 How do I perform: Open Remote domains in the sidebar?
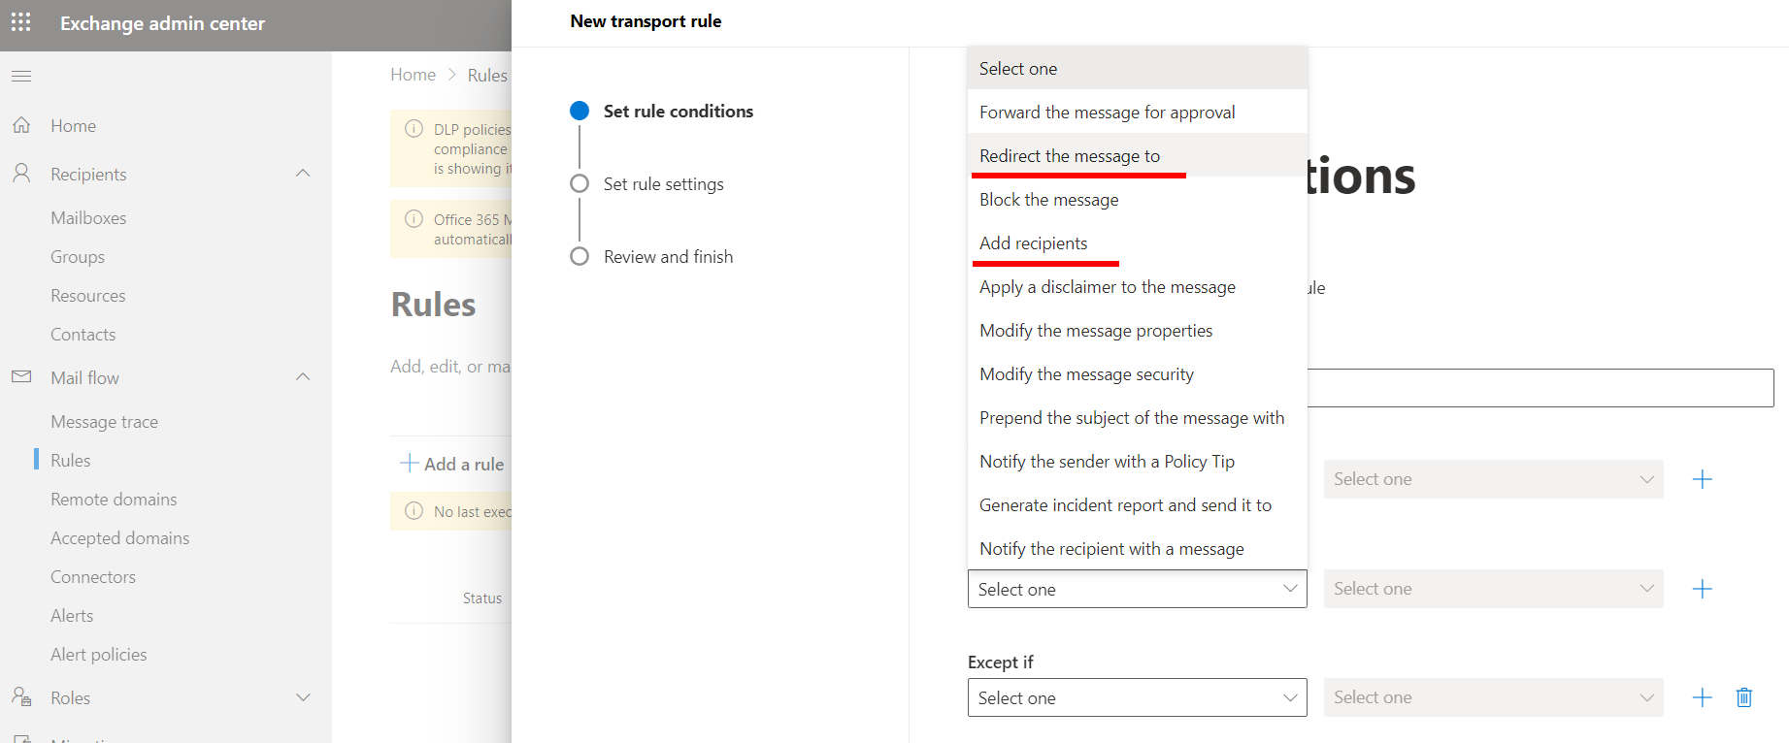[x=114, y=499]
